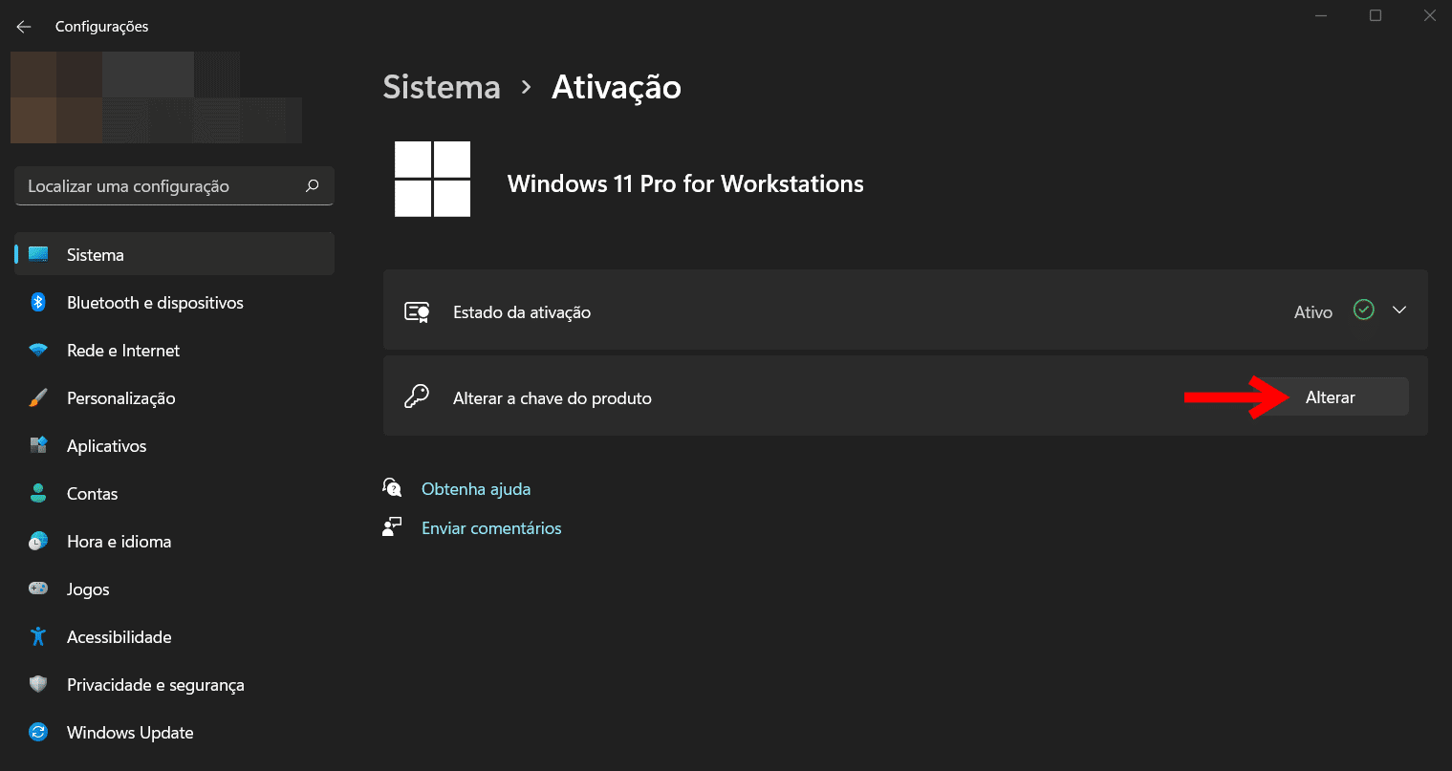Click the green Ativo checkmark badge
The width and height of the screenshot is (1452, 771).
coord(1363,309)
